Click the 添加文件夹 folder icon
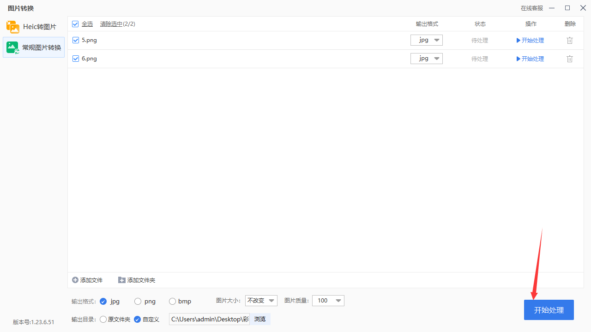 (x=122, y=280)
